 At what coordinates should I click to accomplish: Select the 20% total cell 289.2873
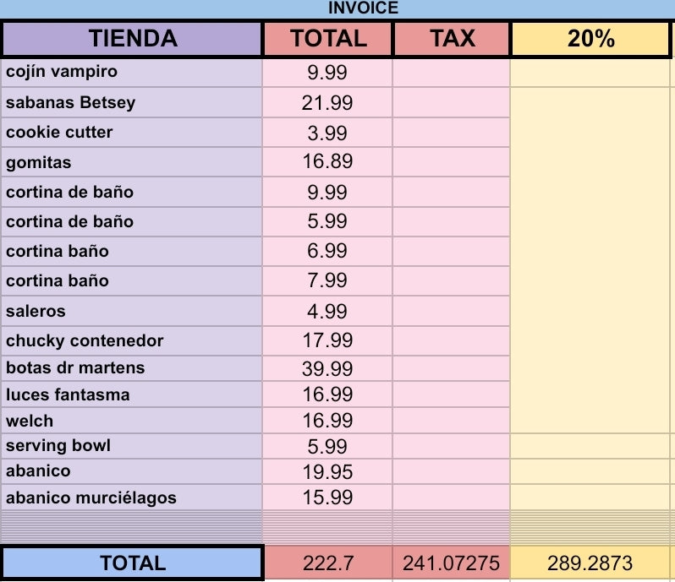point(590,563)
